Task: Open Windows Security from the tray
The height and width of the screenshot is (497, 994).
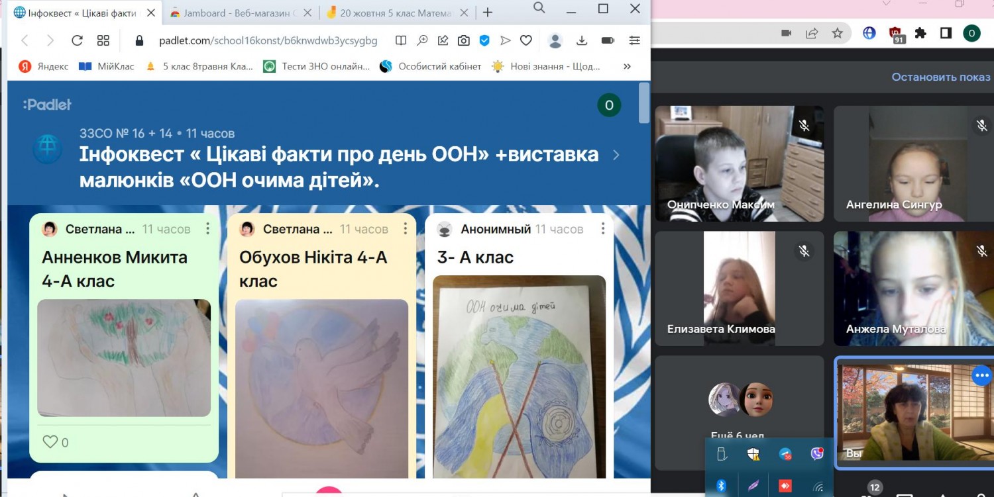Action: point(753,454)
